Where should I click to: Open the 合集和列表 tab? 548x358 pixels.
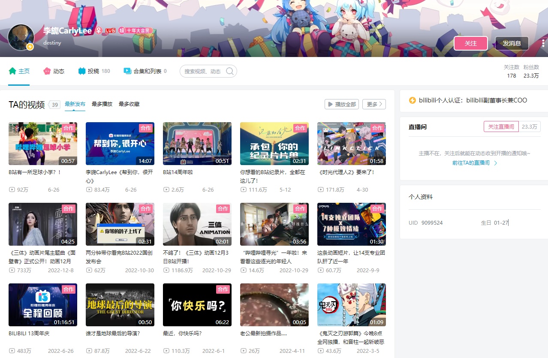(145, 71)
